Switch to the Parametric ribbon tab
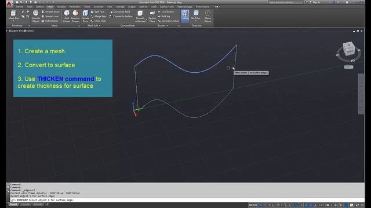 tap(75, 6)
